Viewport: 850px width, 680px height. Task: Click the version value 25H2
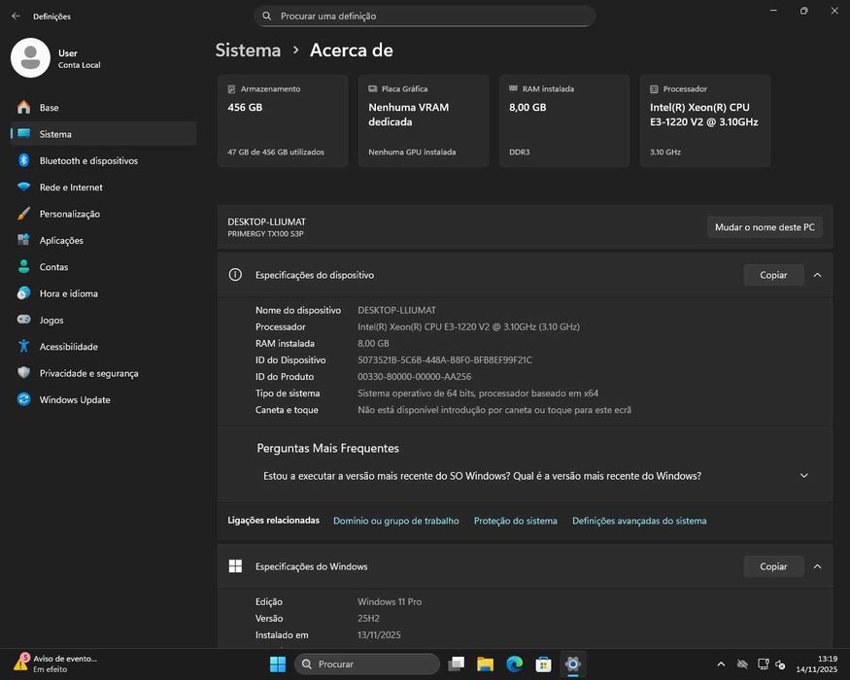(368, 619)
